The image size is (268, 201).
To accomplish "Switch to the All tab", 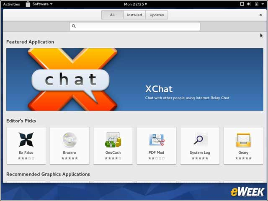I will pos(112,15).
